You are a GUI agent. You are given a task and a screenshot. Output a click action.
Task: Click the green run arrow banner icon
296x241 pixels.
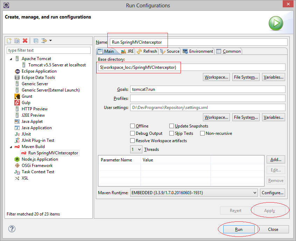click(x=276, y=23)
